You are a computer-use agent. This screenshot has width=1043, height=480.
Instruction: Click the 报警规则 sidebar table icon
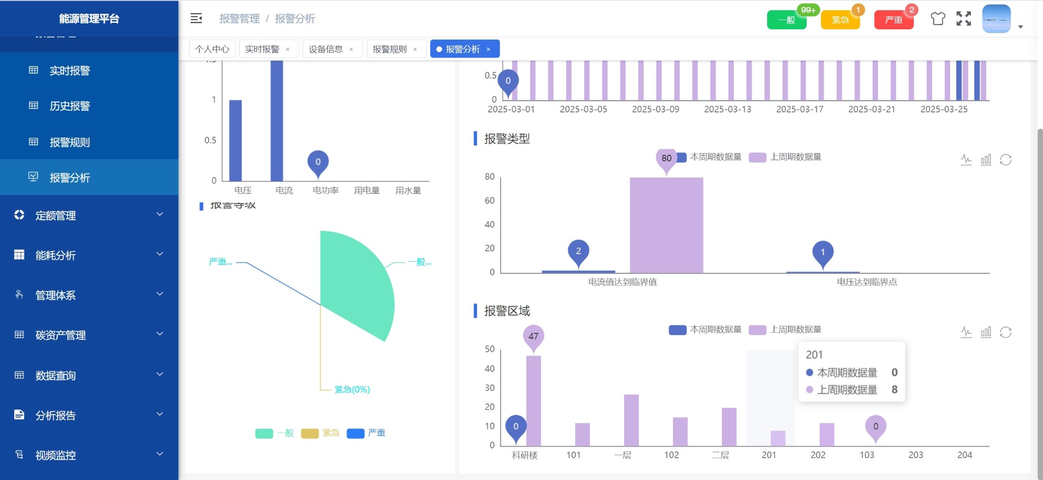click(x=33, y=142)
